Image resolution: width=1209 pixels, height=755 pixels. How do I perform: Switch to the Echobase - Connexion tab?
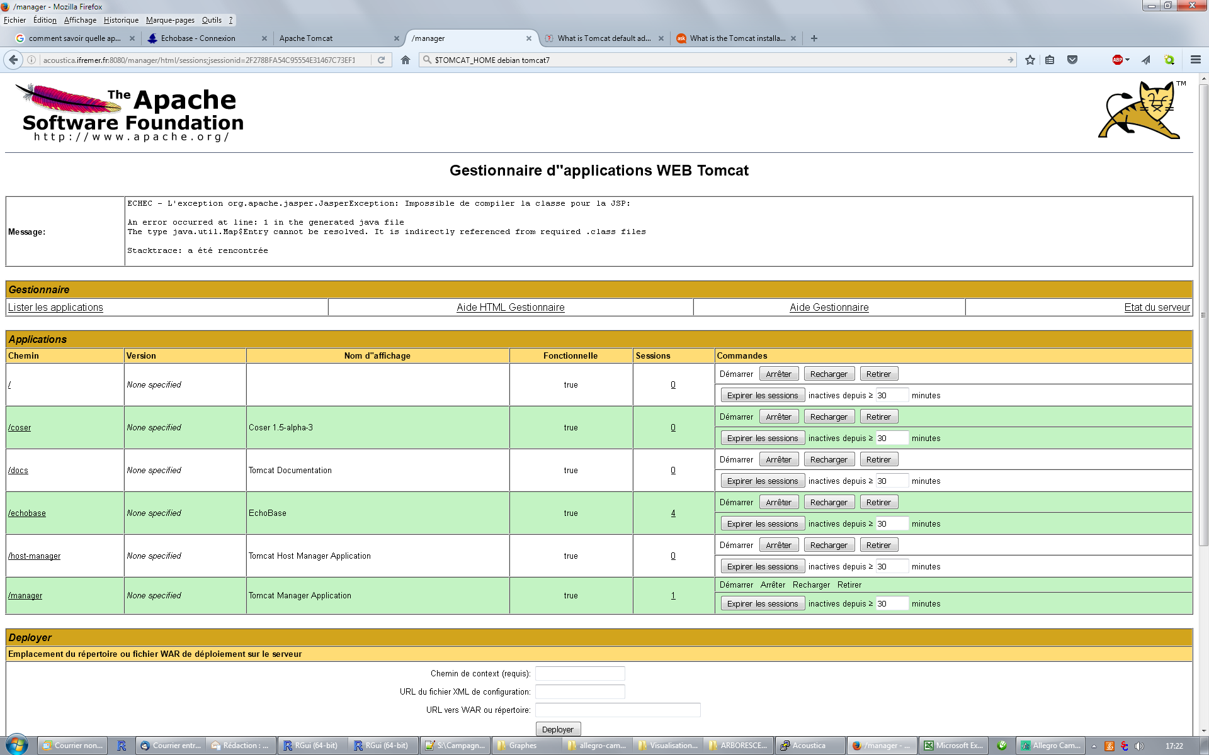pos(205,38)
